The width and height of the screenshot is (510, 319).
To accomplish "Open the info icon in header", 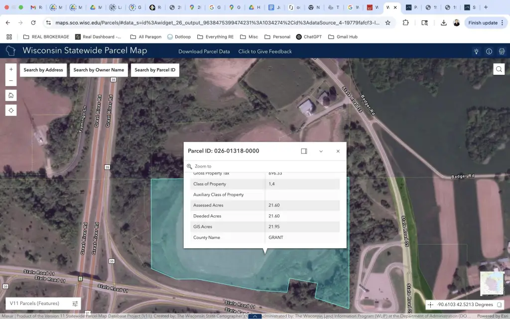I will (489, 51).
